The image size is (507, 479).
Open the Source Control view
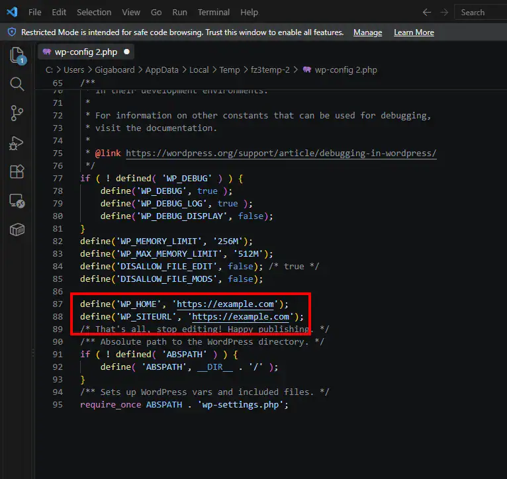pyautogui.click(x=17, y=113)
